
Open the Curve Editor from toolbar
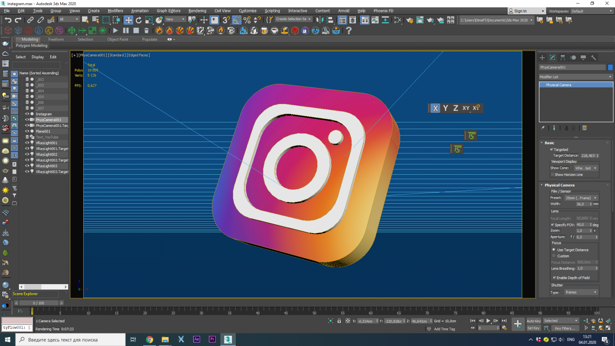pos(375,20)
